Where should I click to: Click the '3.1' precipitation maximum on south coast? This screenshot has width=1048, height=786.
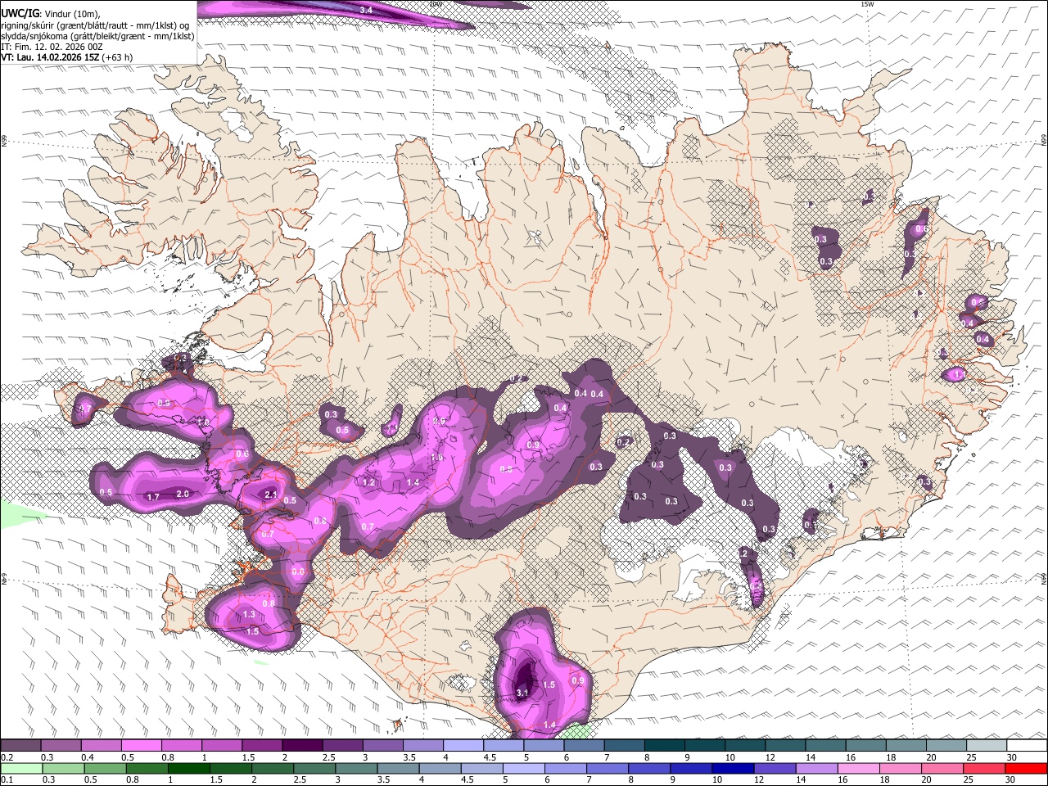[523, 693]
